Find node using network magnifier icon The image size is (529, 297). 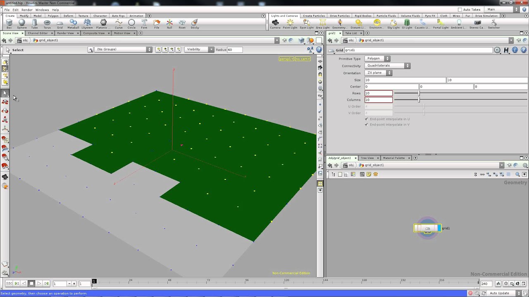click(x=517, y=174)
